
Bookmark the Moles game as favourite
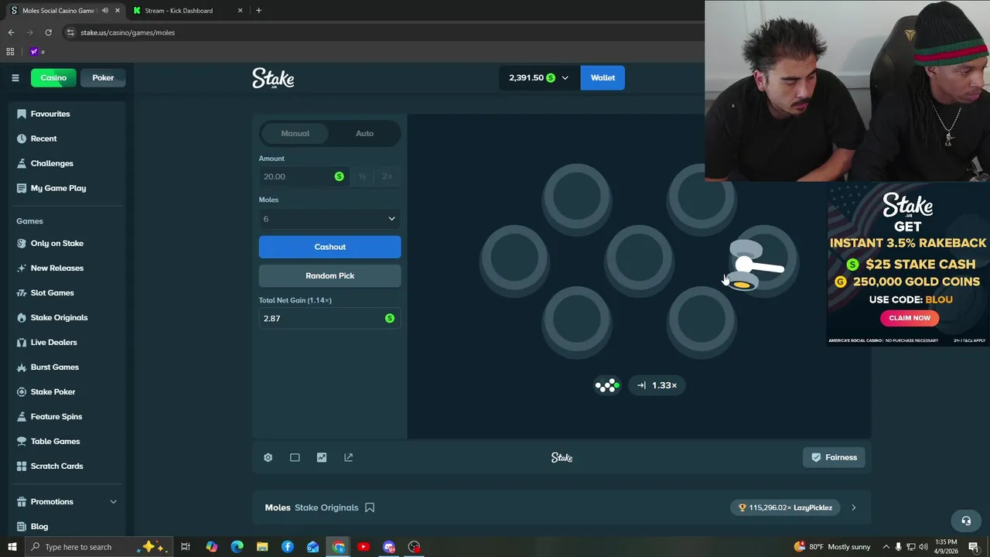click(370, 507)
